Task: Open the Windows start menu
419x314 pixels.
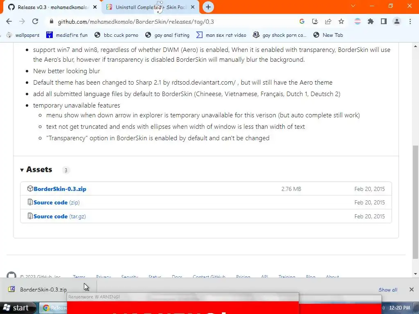Action: click(18, 308)
